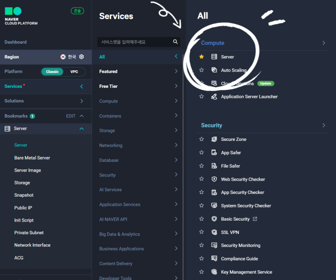Open region settings gear icon
The image size is (336, 280).
pyautogui.click(x=81, y=57)
